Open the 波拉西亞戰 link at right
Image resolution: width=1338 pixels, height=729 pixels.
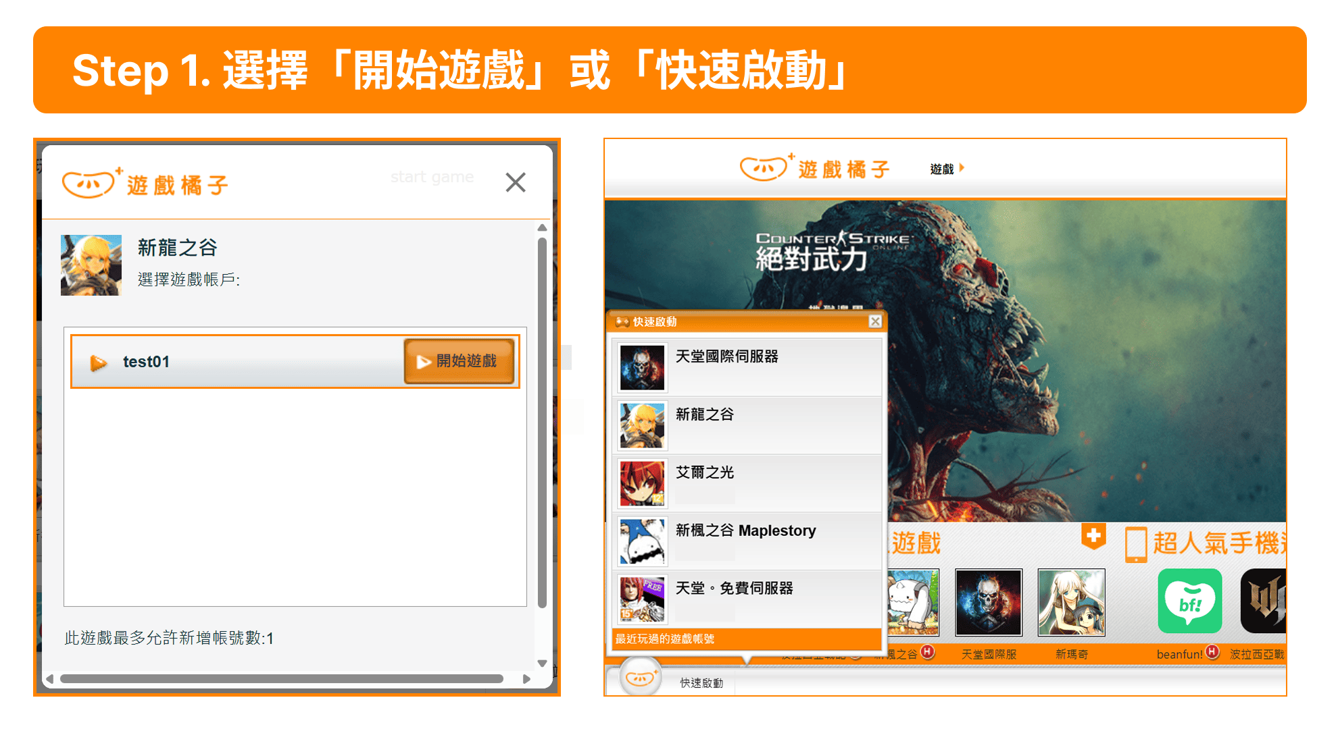point(1257,654)
